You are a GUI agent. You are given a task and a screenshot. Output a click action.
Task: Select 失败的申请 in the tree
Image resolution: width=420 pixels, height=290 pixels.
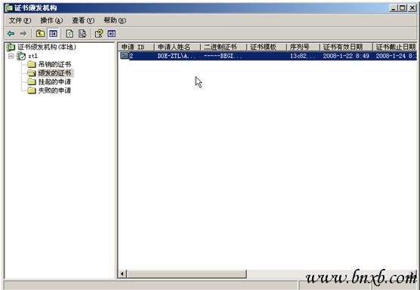click(55, 90)
